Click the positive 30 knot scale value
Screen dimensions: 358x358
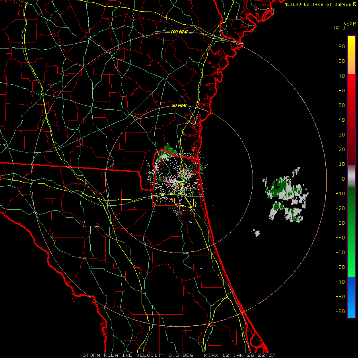[x=342, y=135]
